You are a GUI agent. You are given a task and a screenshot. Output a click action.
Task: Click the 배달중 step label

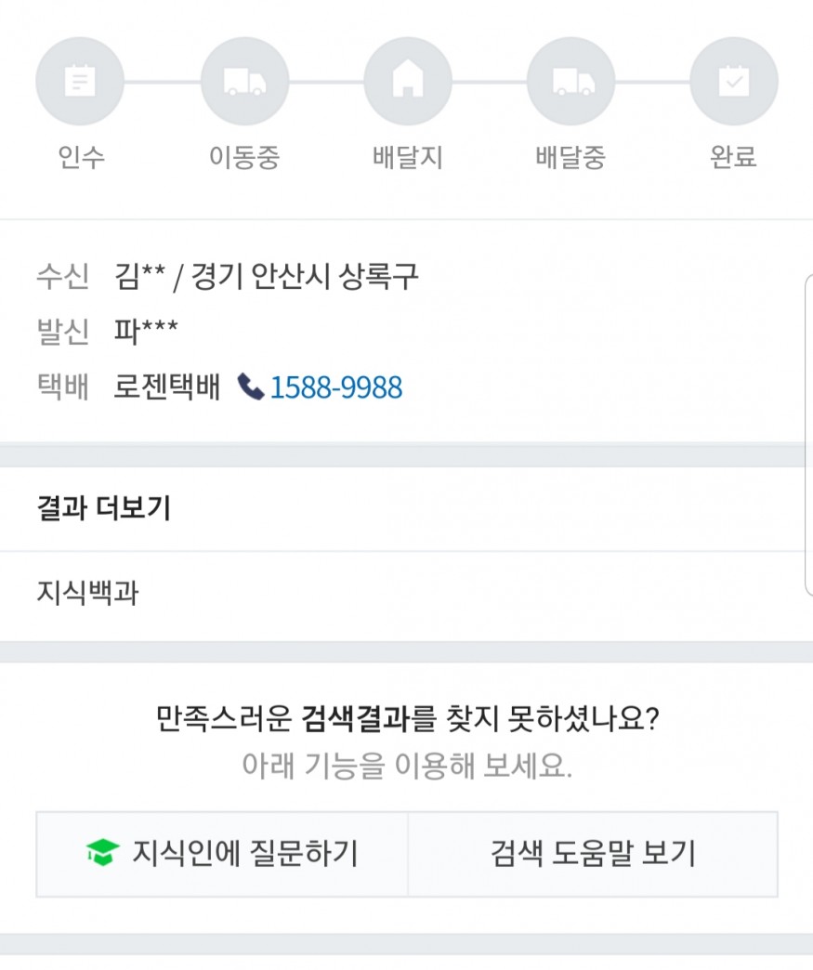570,157
